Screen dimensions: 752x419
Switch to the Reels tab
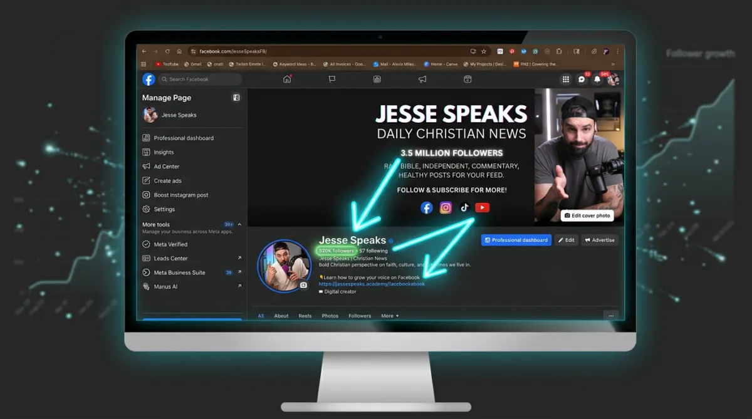click(305, 316)
